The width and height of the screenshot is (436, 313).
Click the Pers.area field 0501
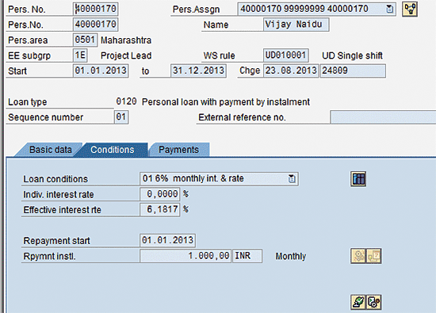(x=85, y=40)
